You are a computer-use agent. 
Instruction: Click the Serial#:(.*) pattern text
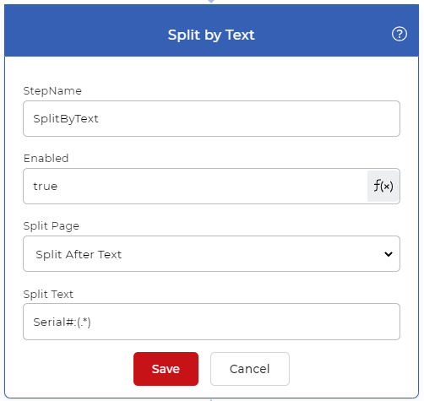[62, 322]
